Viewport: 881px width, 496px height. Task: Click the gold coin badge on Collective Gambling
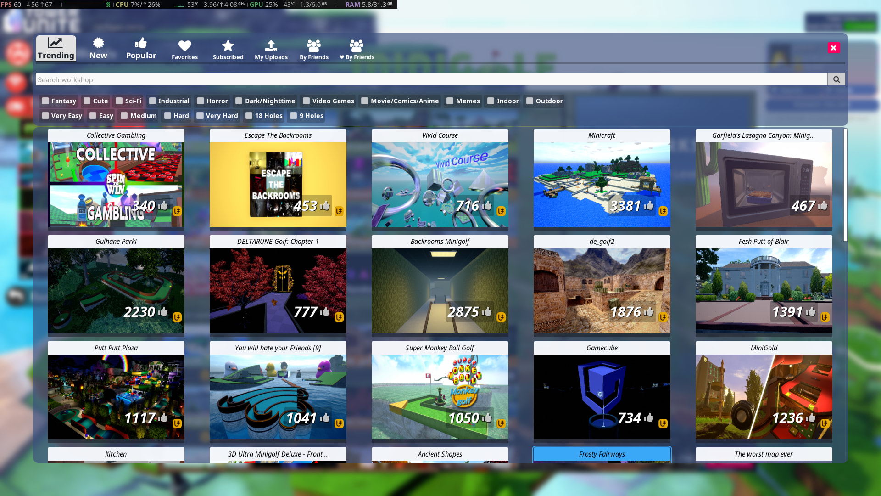tap(177, 211)
